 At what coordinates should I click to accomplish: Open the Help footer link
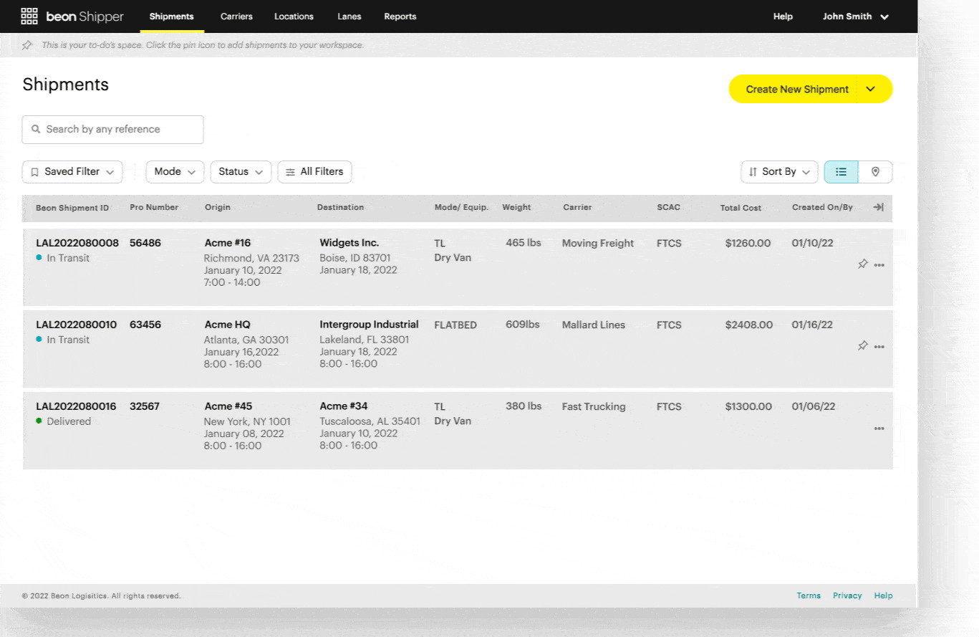coord(883,595)
